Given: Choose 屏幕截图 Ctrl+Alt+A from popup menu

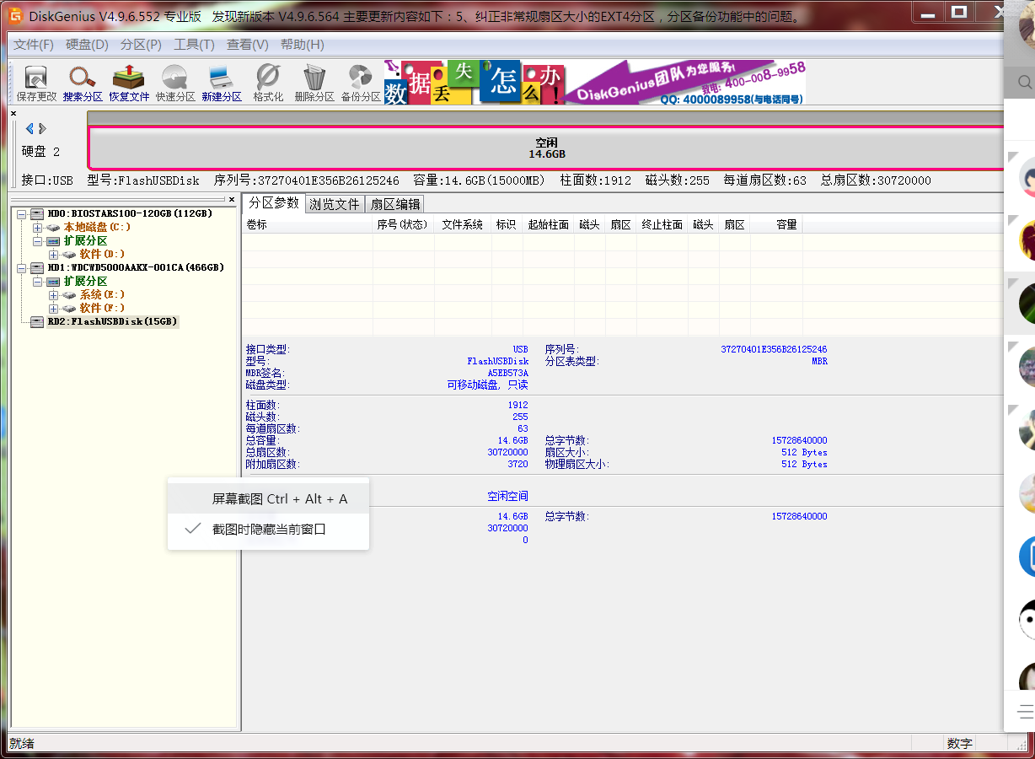Looking at the screenshot, I should tap(268, 498).
